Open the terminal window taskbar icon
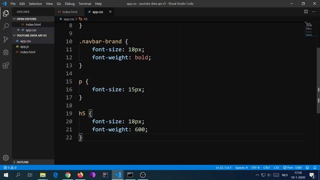Viewport: 320px width, 180px height. (130, 175)
